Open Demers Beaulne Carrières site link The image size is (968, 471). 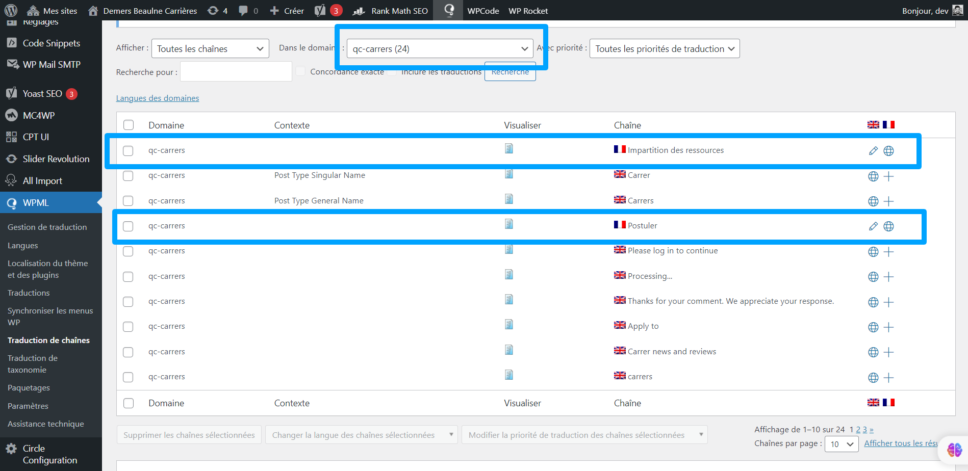pos(142,11)
